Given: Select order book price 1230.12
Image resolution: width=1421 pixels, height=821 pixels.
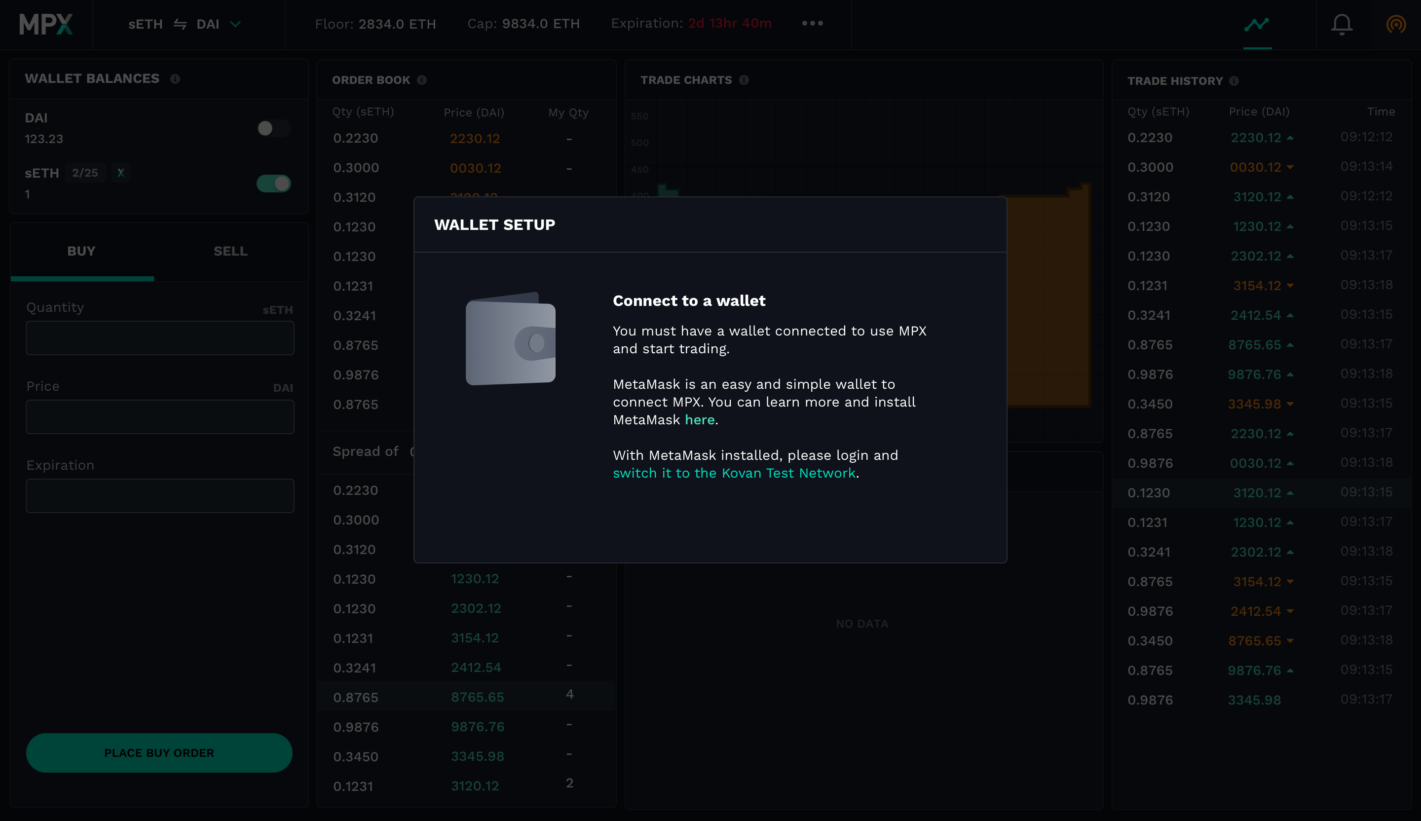Looking at the screenshot, I should 475,579.
